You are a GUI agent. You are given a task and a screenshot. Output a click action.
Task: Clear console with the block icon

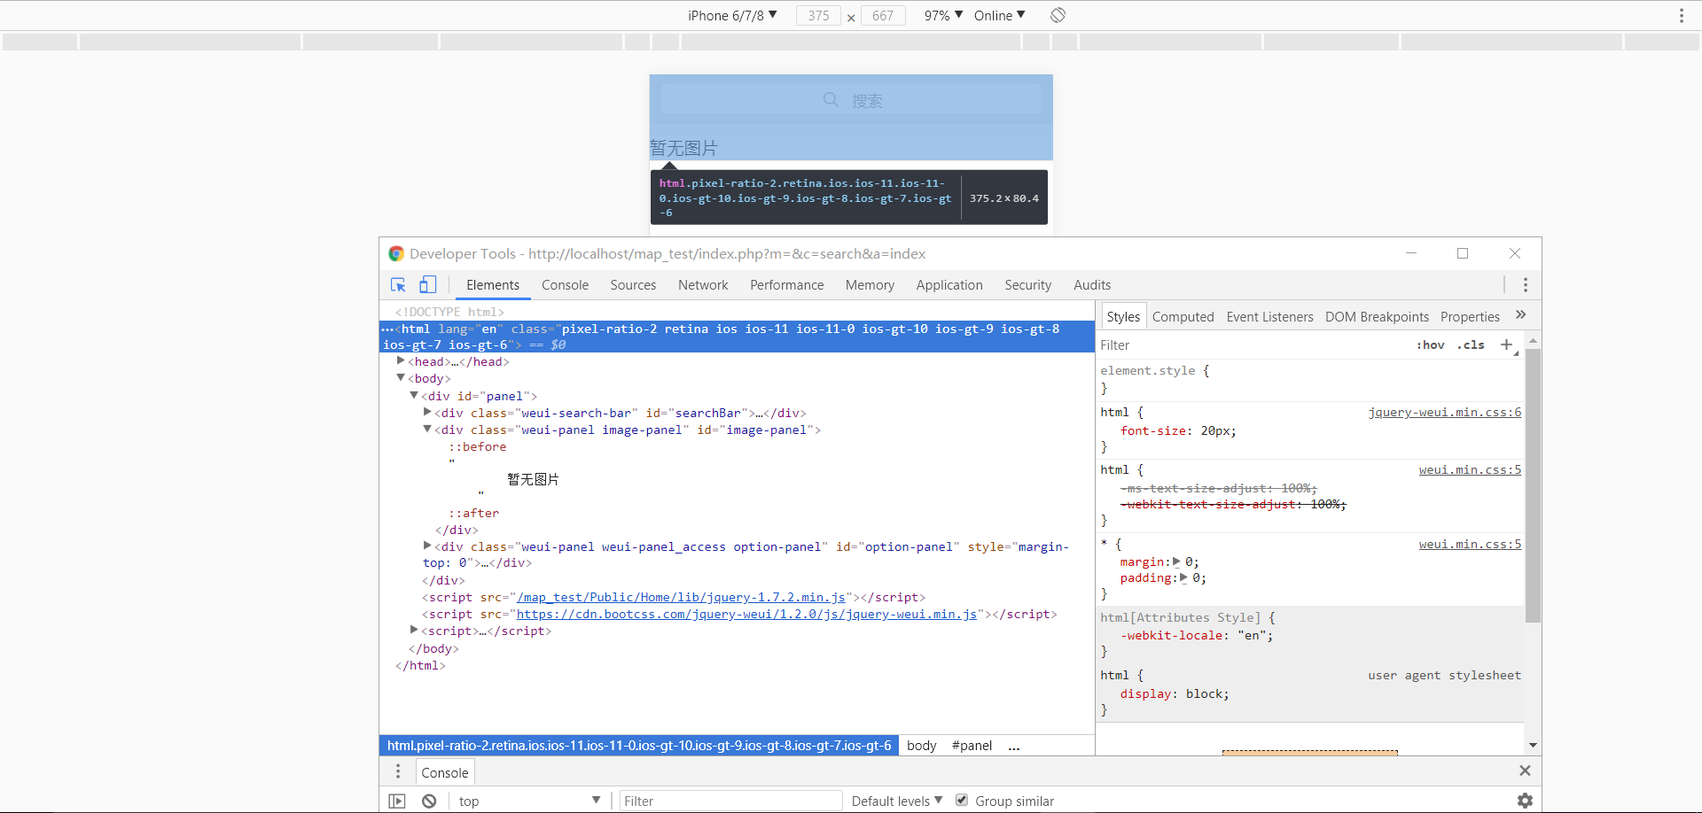coord(429,801)
